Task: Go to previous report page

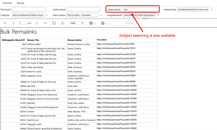Action: click(14, 23)
